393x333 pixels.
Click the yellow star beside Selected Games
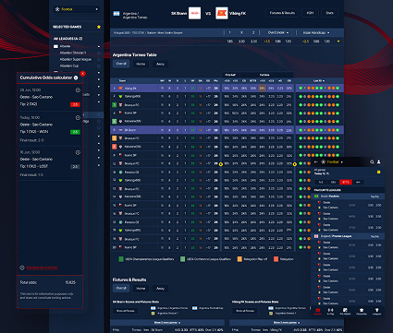pyautogui.click(x=99, y=27)
